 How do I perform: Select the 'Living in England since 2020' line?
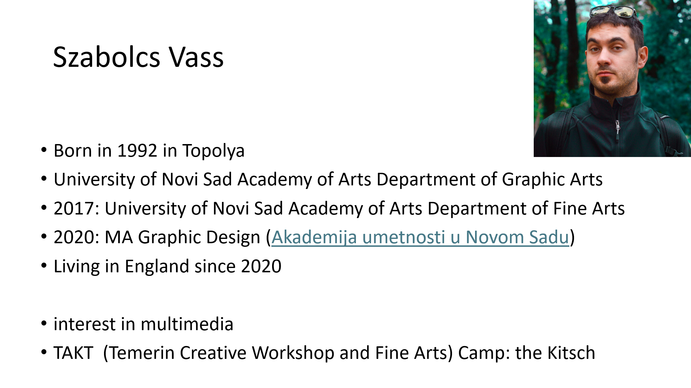tap(167, 266)
